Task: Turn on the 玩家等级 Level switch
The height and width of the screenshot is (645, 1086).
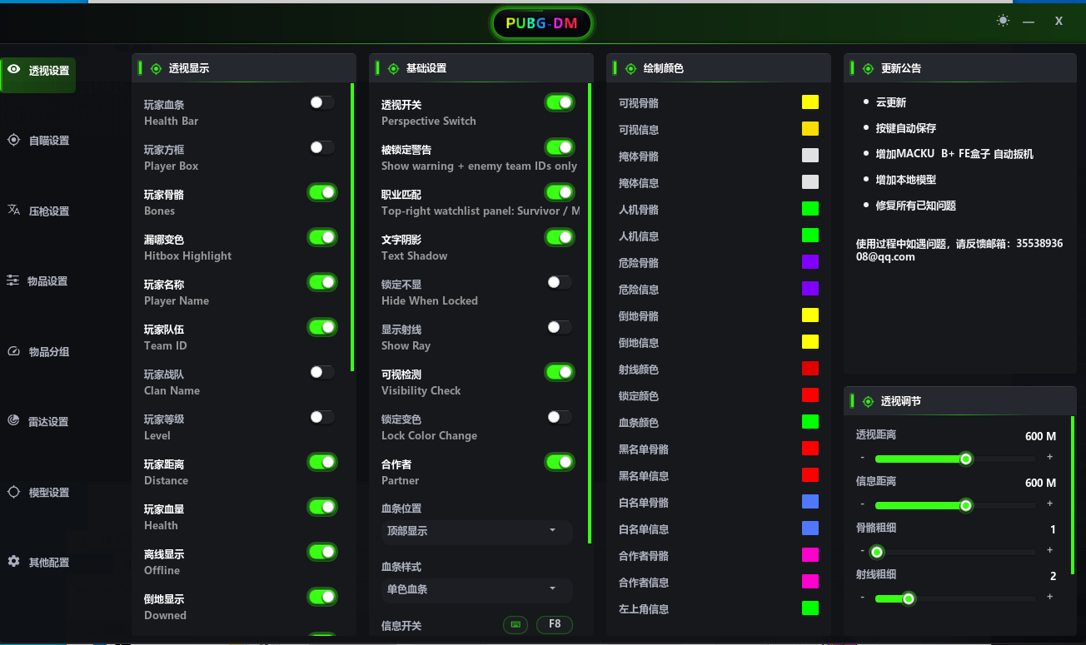Action: [x=322, y=418]
